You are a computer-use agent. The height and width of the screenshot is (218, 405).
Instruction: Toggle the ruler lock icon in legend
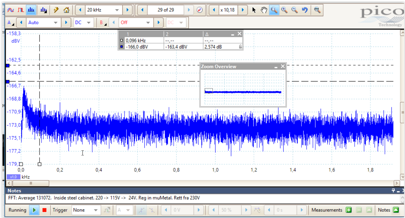240,47
